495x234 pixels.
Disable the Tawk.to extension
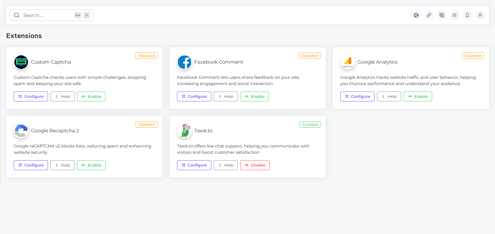pos(255,165)
